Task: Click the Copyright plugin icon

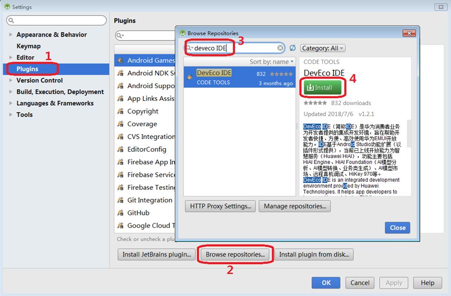Action: point(120,111)
